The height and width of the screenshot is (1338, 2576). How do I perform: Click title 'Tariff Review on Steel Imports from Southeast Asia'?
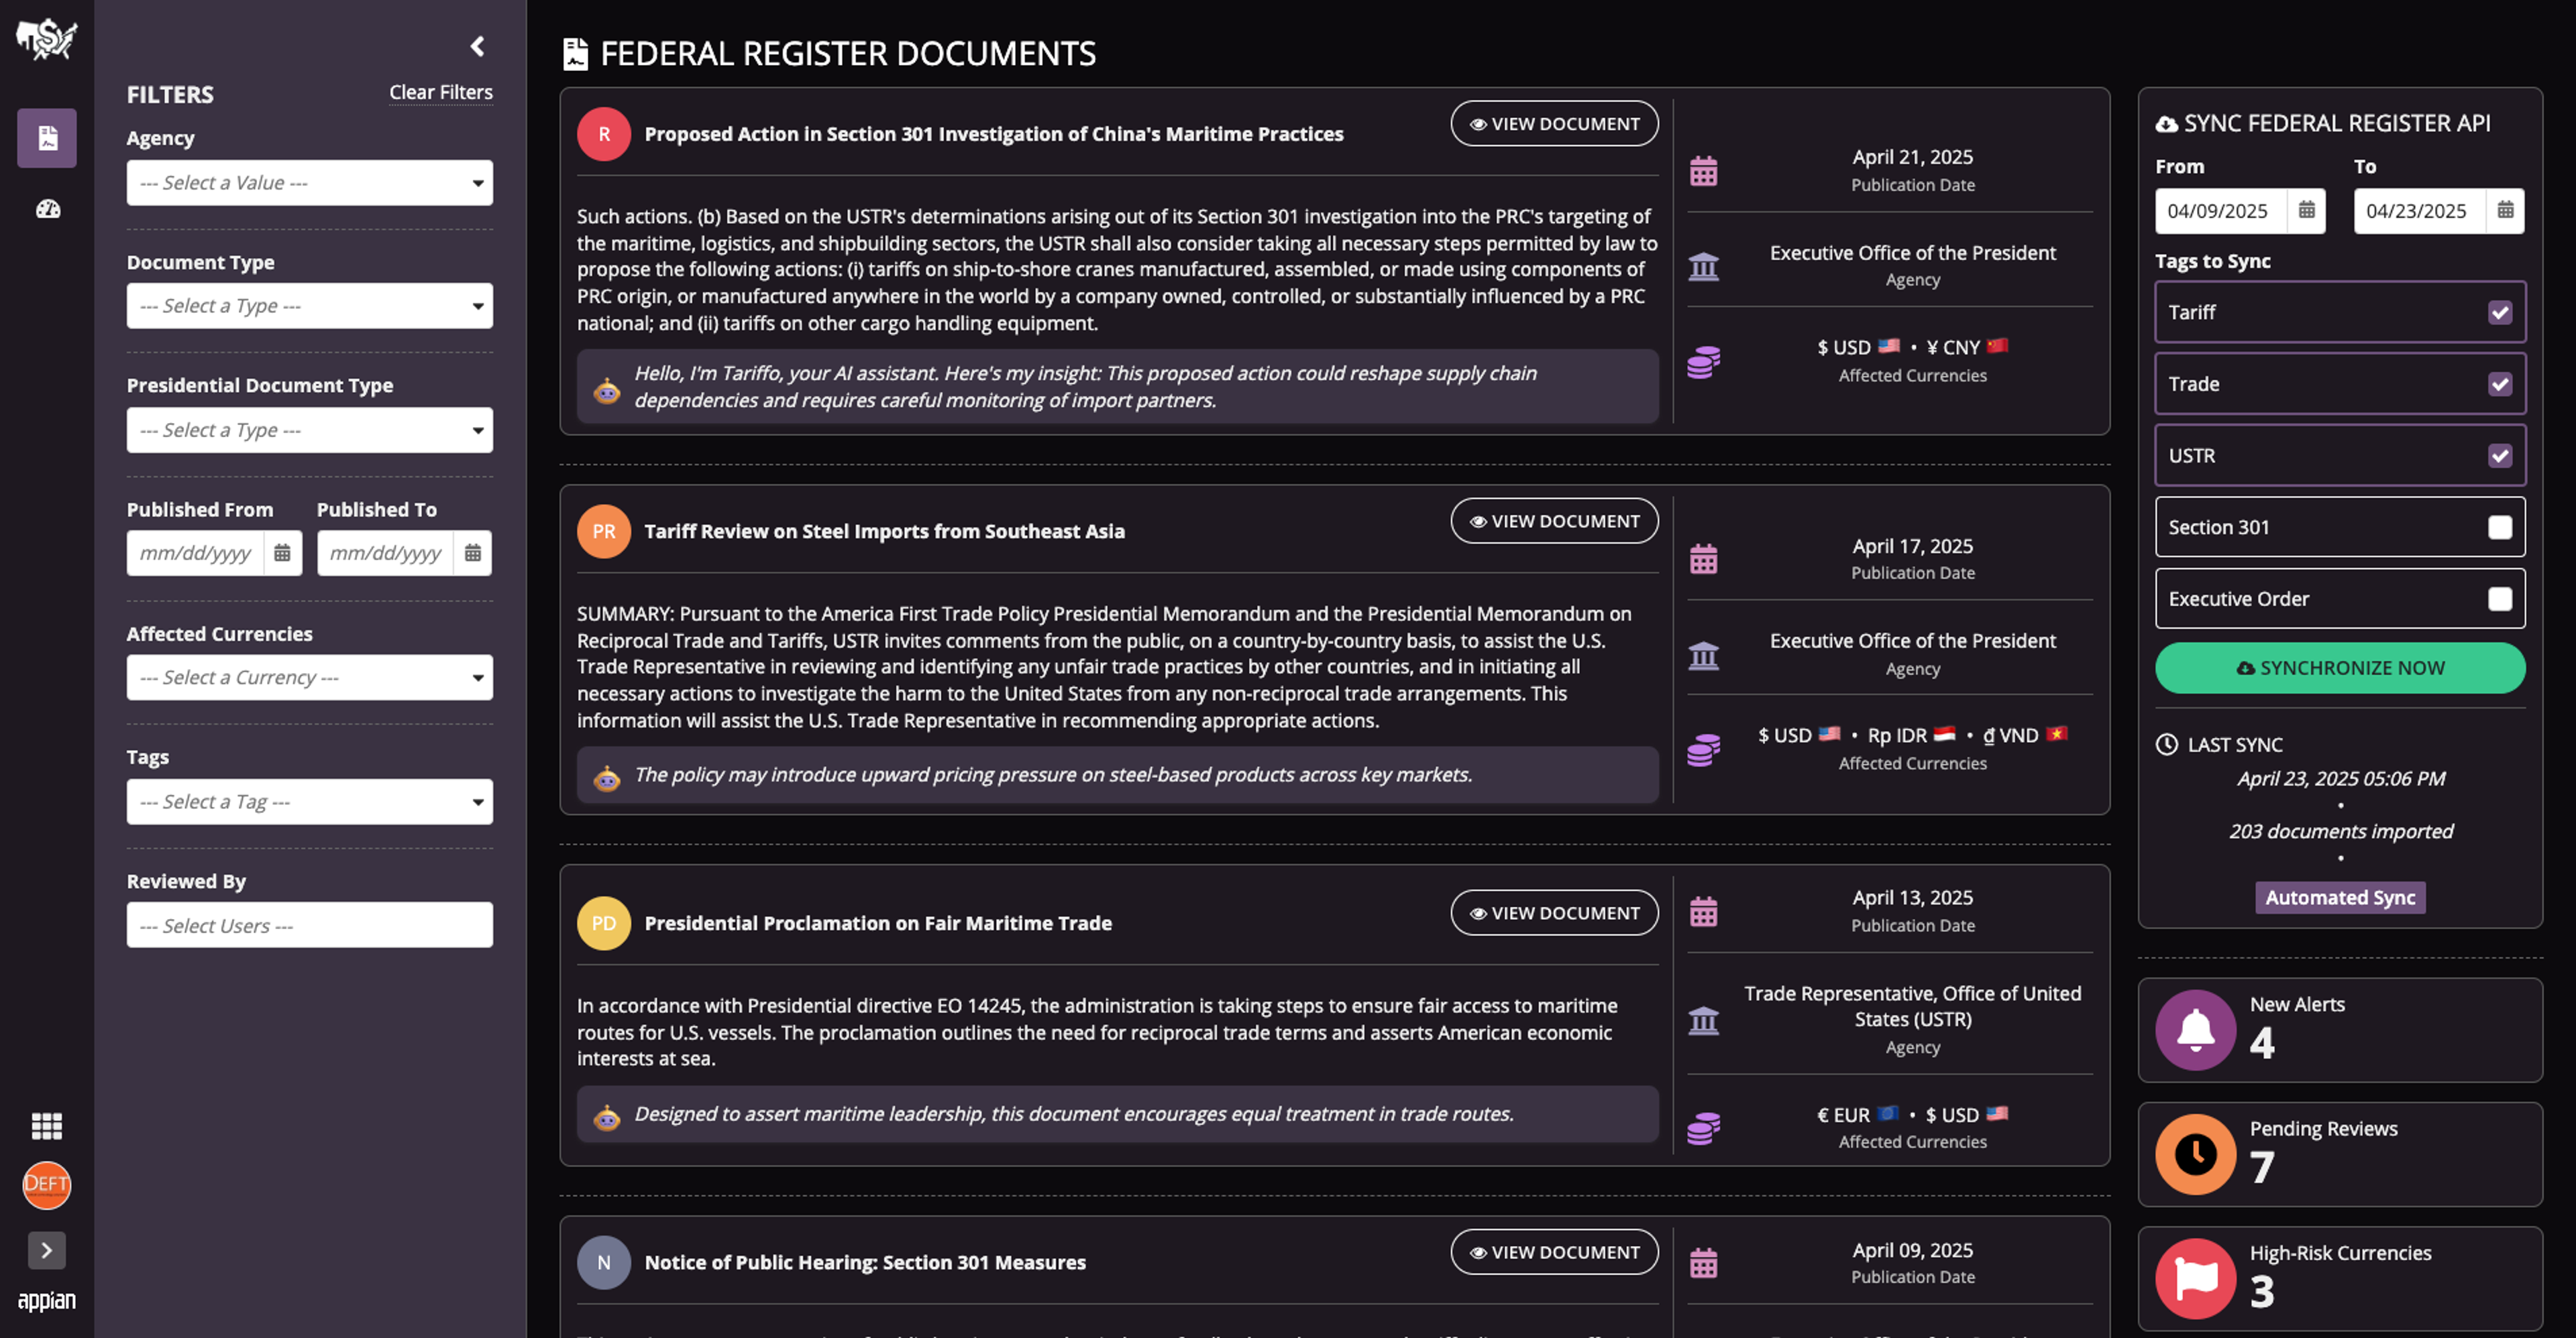tap(884, 532)
